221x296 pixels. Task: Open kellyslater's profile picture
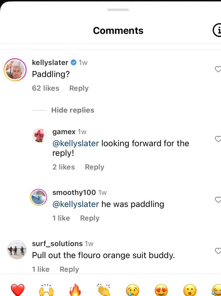[15, 70]
